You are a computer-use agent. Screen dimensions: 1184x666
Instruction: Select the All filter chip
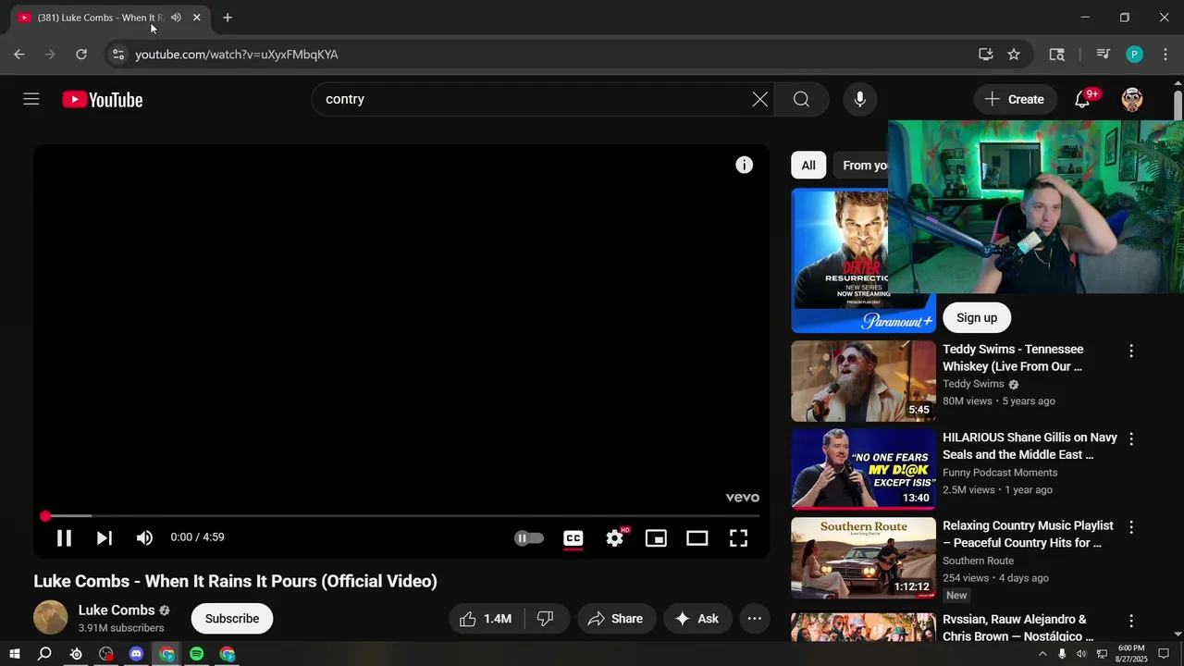point(808,166)
